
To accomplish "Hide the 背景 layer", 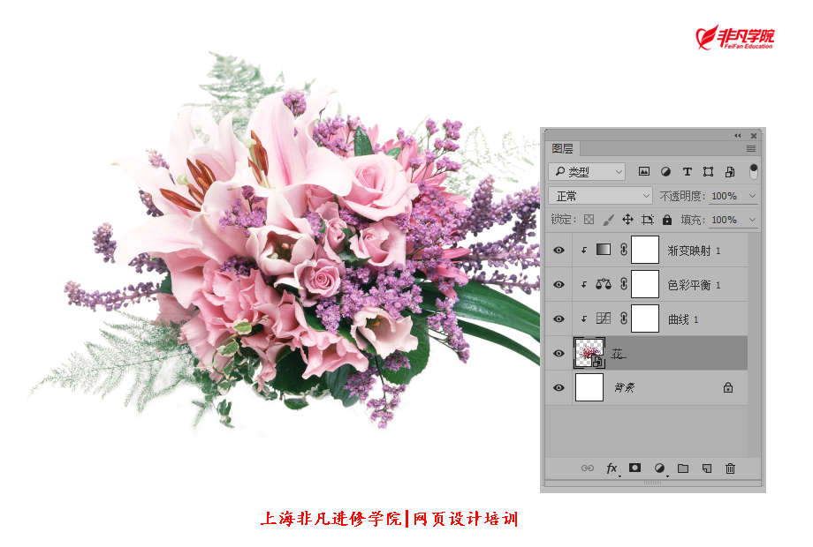I will tap(558, 387).
